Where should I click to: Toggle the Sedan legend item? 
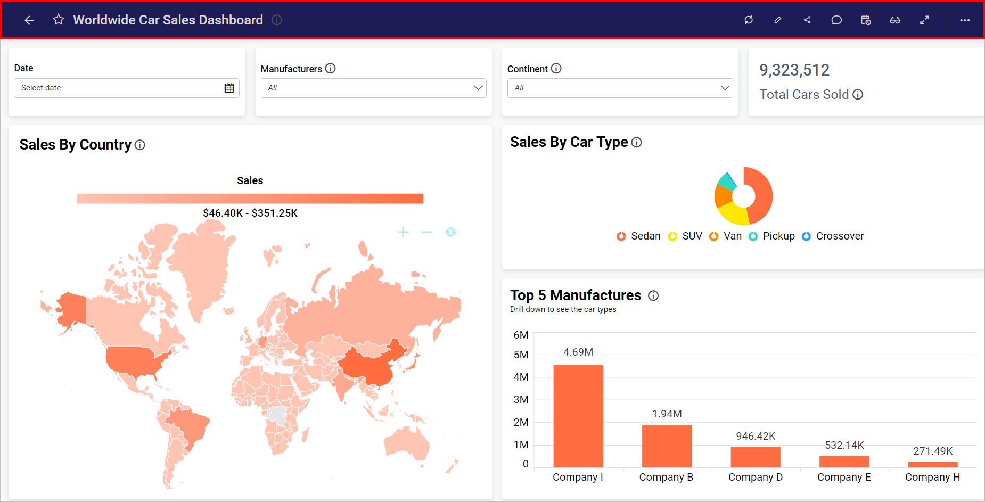638,236
